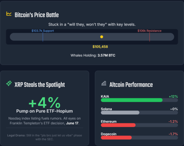Click the Whales Holding 3.57M BTC text
184x146 pixels.
[x=93, y=55]
